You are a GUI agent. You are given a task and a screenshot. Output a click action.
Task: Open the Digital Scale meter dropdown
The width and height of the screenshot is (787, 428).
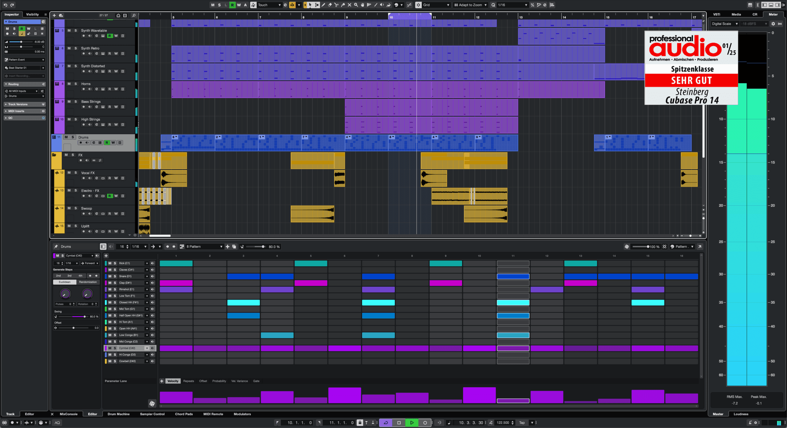(x=725, y=24)
